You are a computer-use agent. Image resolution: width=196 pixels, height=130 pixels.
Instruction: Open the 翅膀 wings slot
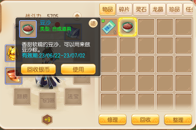(x=22, y=96)
